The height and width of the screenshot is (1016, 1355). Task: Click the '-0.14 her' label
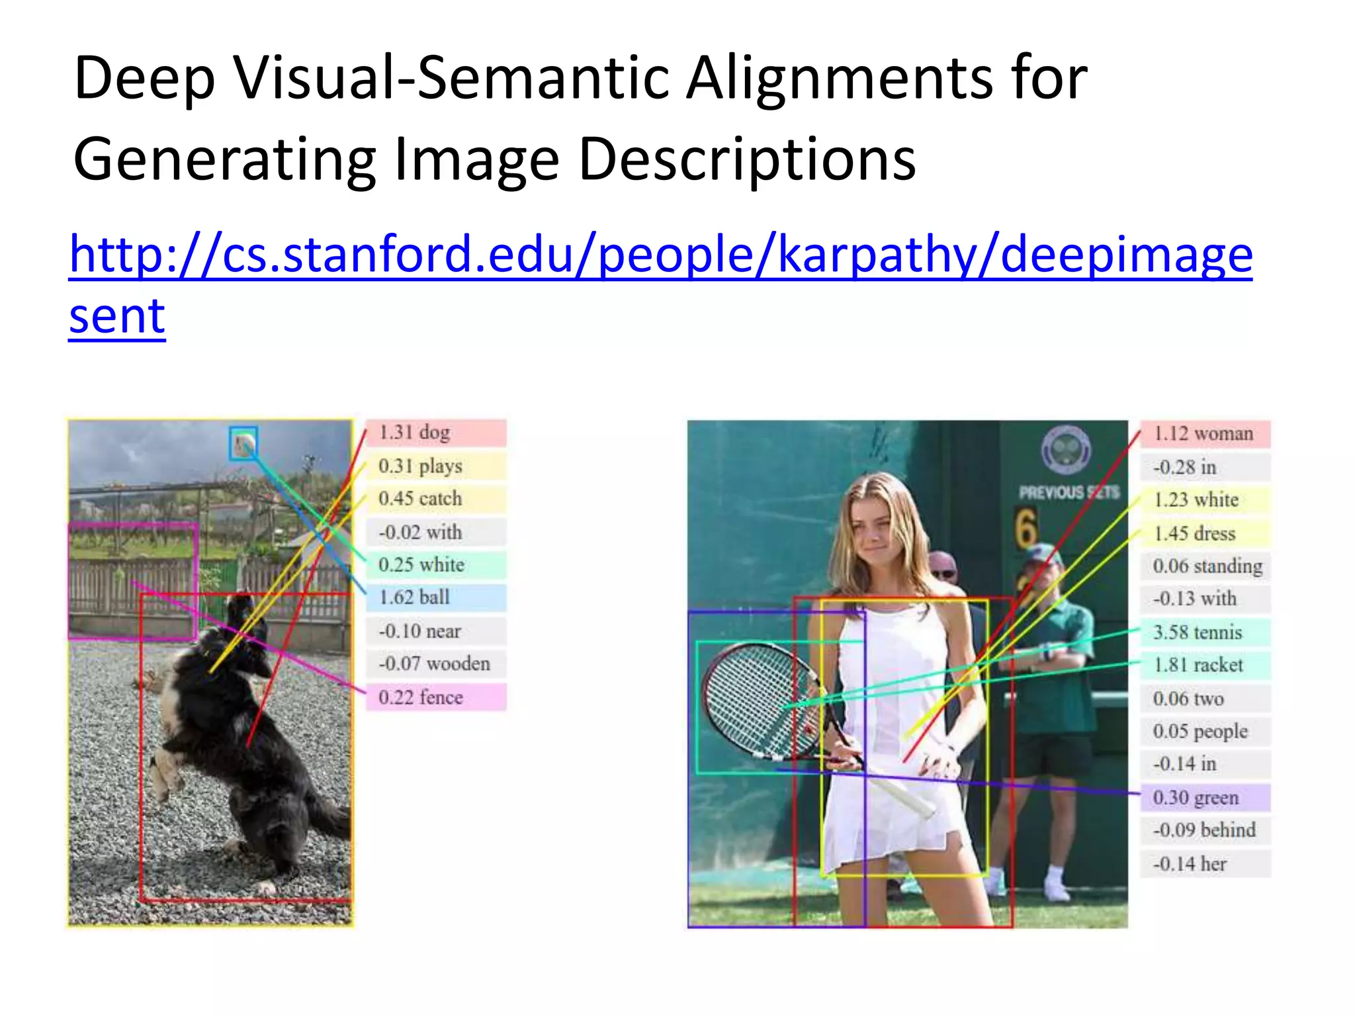tap(1205, 864)
